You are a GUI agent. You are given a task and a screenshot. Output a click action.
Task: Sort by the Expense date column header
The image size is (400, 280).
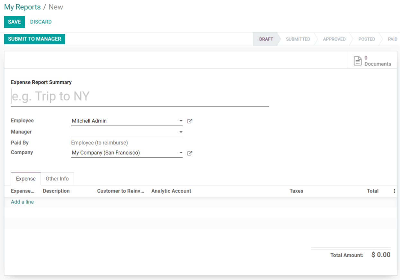22,191
